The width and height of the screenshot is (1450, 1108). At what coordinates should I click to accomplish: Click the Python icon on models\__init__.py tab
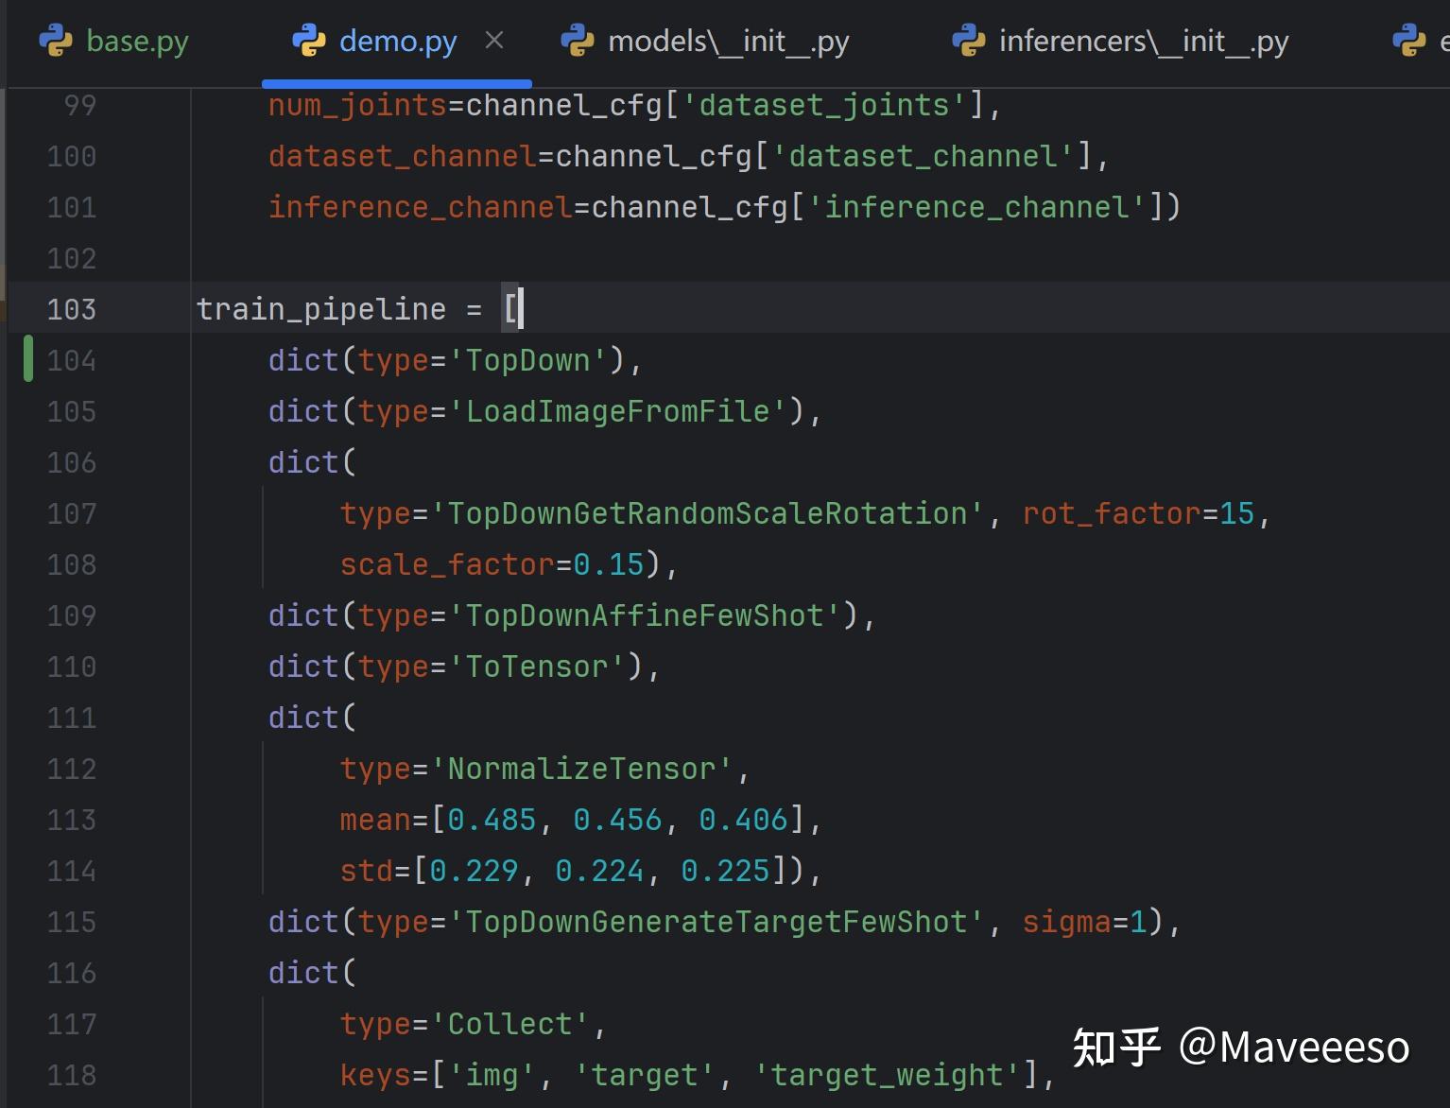[x=578, y=40]
